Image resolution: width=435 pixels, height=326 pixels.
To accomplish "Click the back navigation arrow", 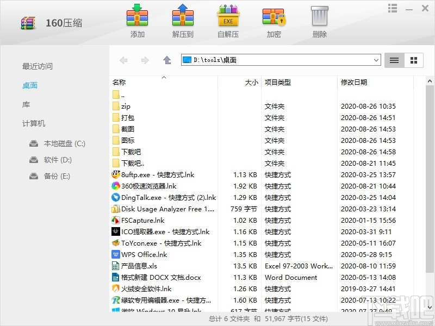I will point(123,60).
